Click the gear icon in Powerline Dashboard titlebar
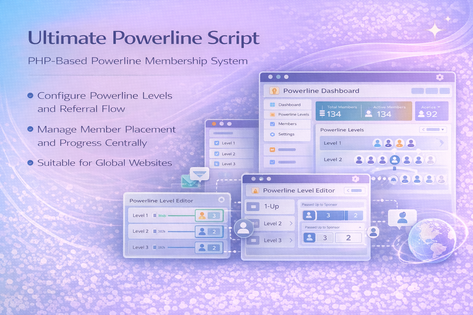 click(x=440, y=77)
